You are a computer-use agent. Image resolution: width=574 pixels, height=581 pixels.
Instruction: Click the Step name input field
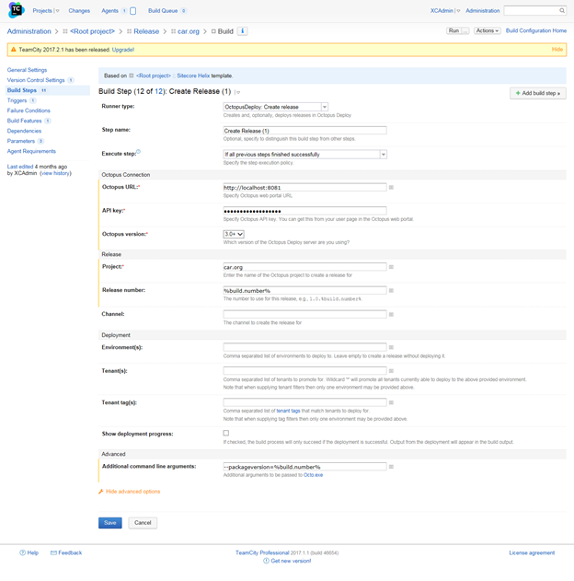[305, 131]
